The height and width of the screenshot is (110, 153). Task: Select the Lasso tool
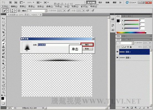click(x=3, y=25)
